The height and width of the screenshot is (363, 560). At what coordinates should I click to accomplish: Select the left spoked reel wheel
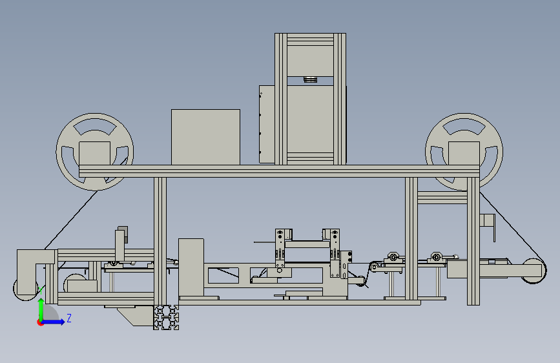pyautogui.click(x=95, y=152)
